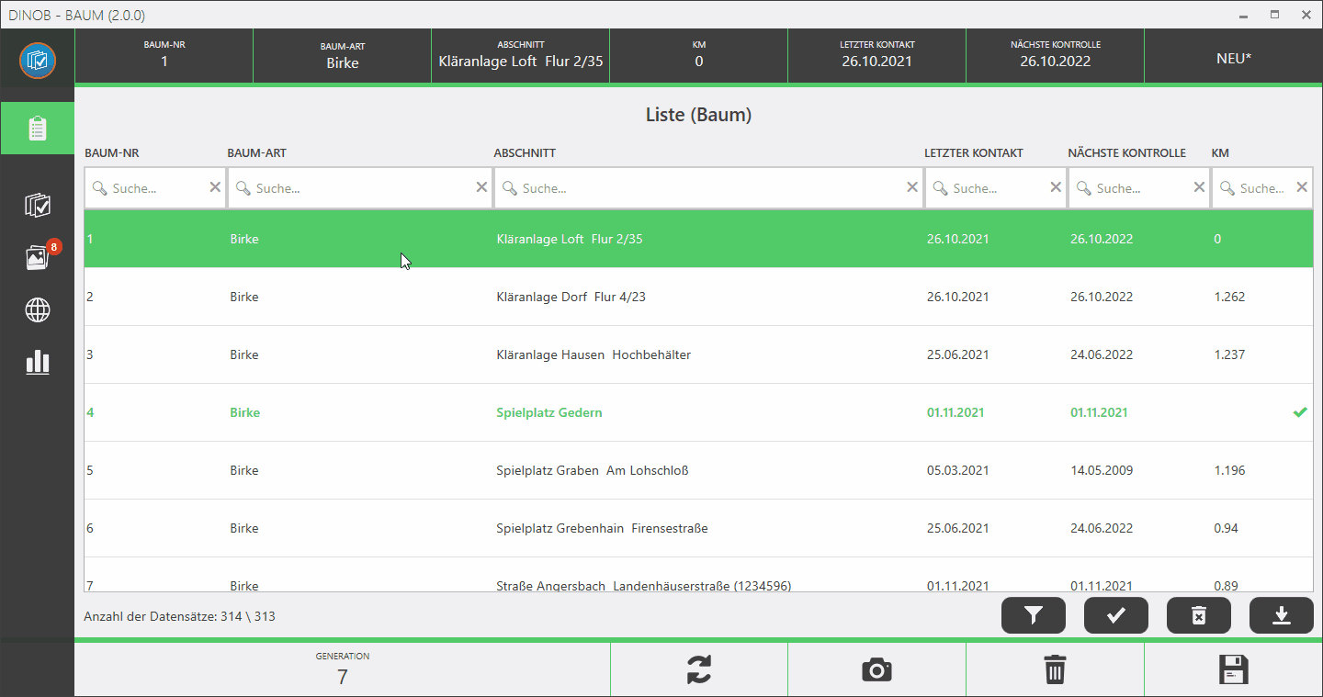Click the trash can delete button
Screen dimensions: 1323x697
1055,669
